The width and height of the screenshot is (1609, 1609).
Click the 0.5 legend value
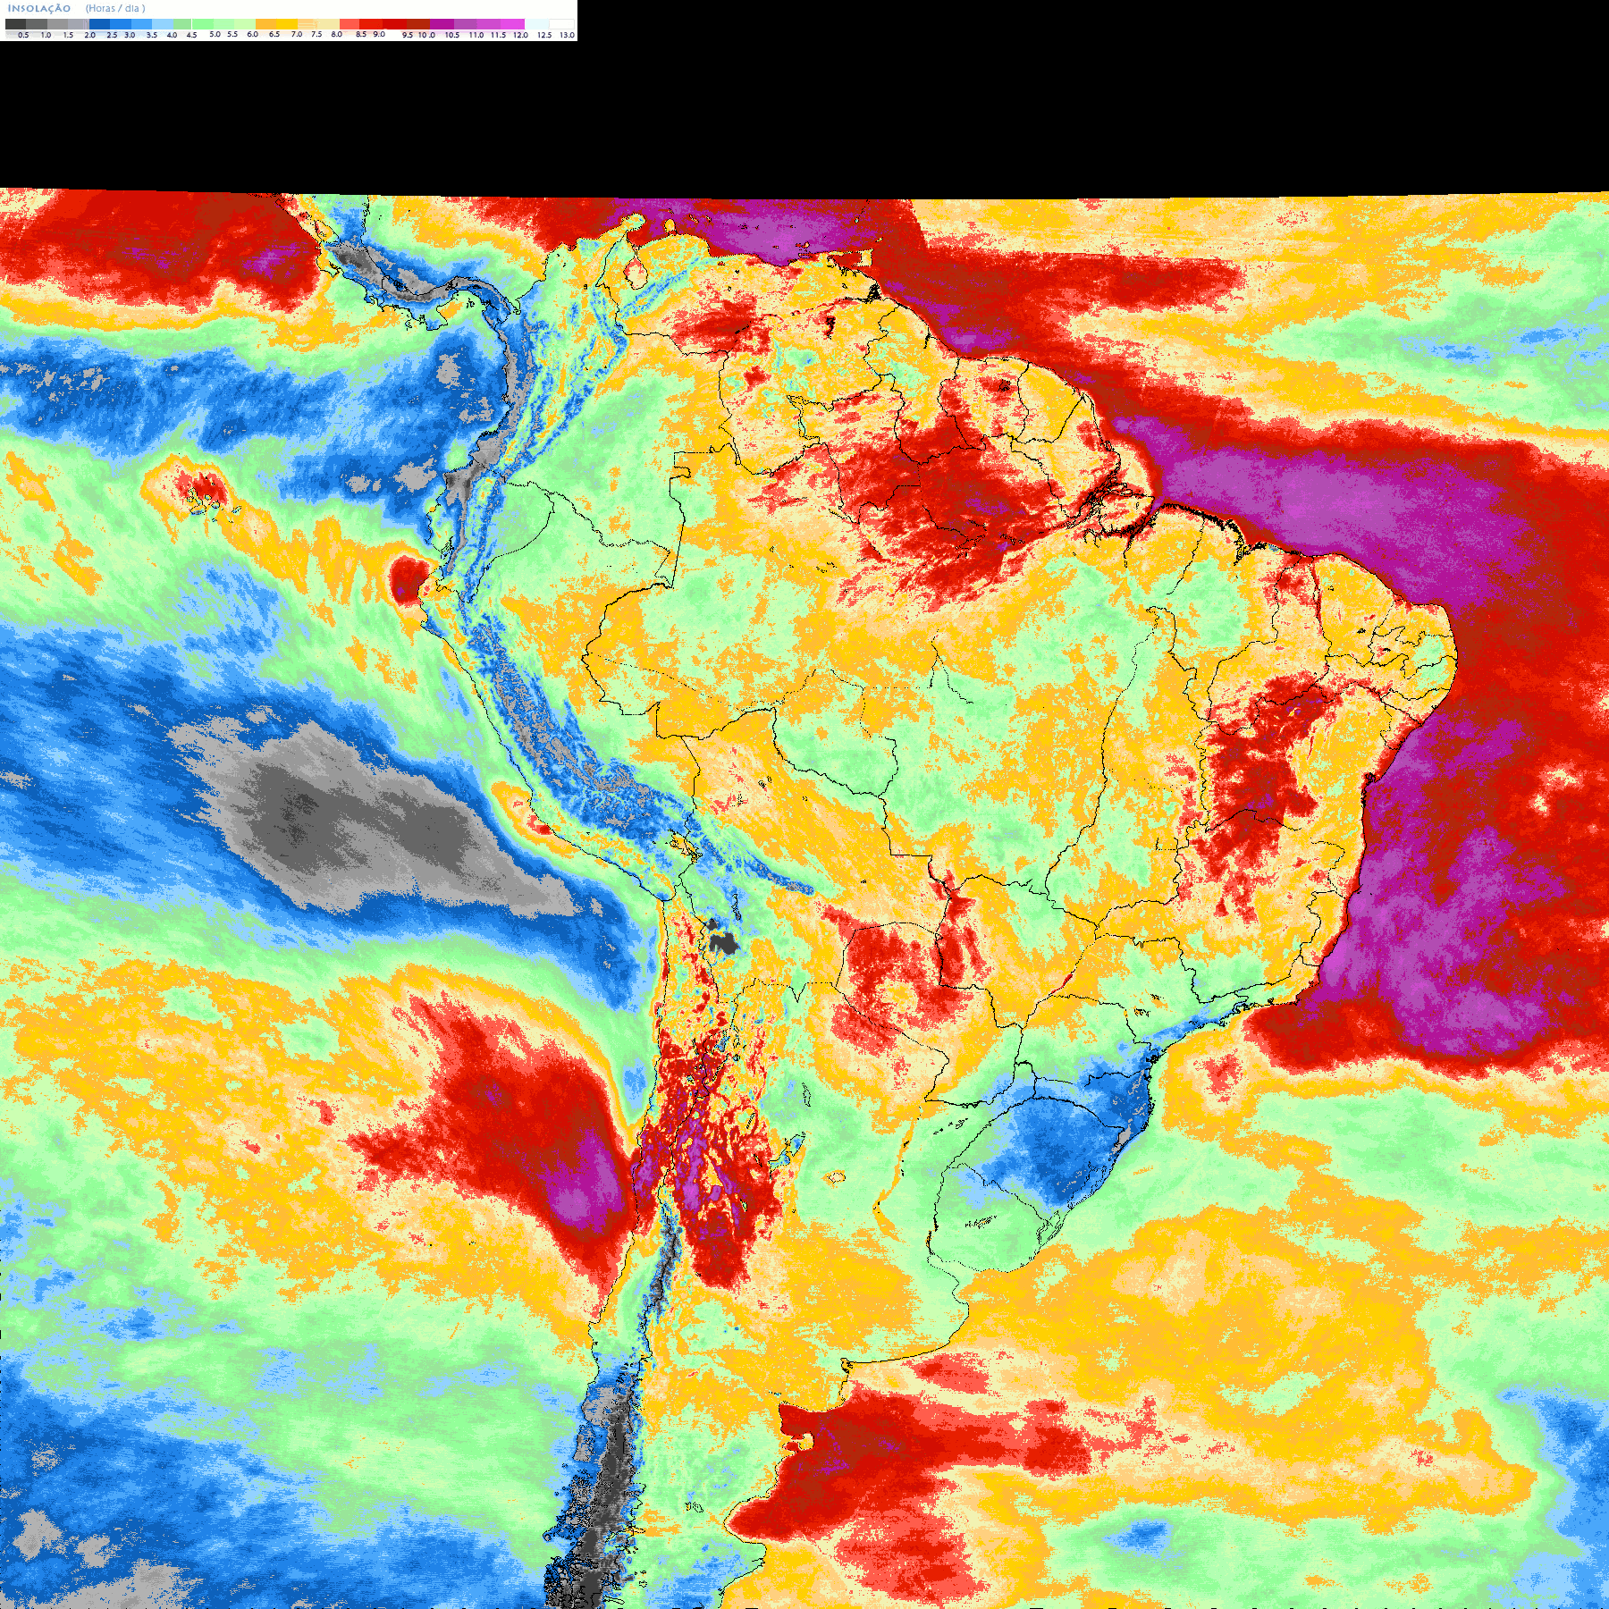[x=23, y=35]
